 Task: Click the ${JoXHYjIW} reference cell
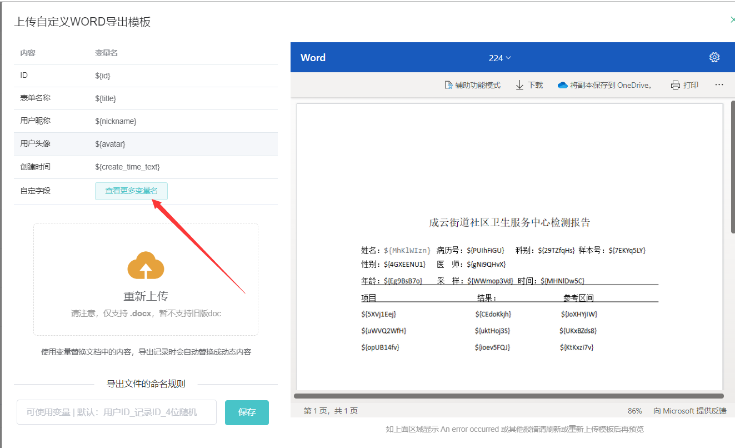pos(579,314)
